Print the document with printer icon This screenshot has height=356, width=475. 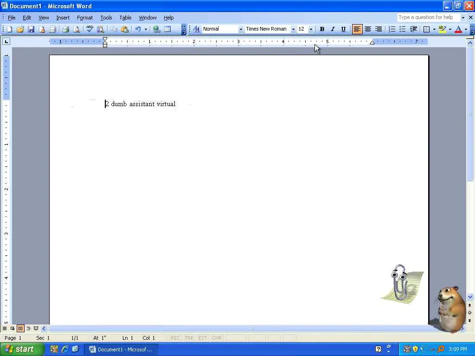66,29
